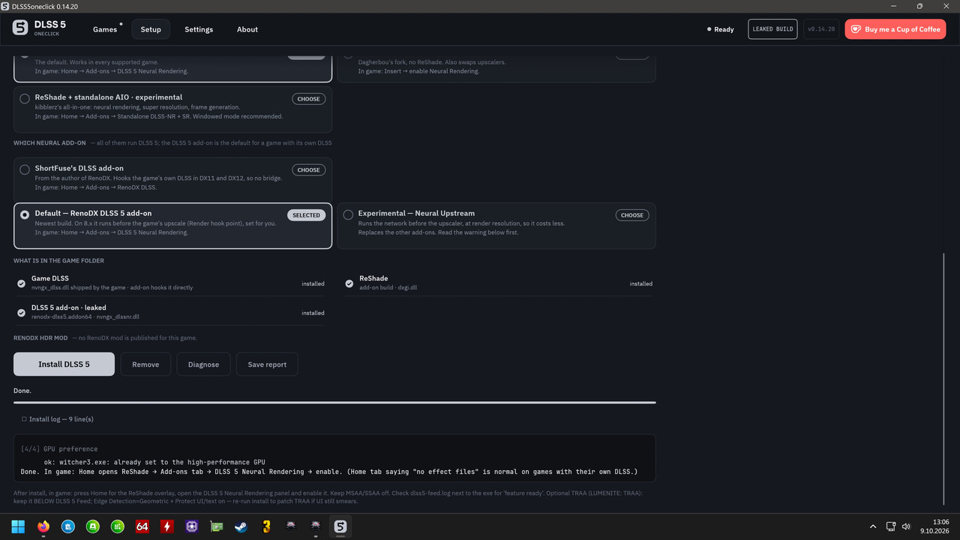Open the green graphics card taskbar icon
The height and width of the screenshot is (540, 960).
[x=216, y=526]
